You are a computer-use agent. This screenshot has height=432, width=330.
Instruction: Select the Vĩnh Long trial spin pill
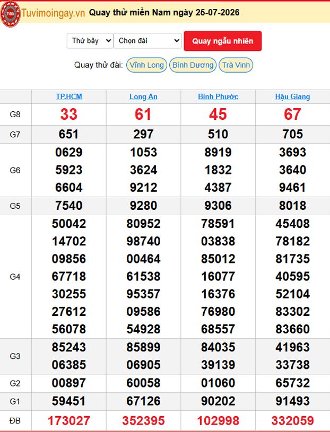coord(146,65)
